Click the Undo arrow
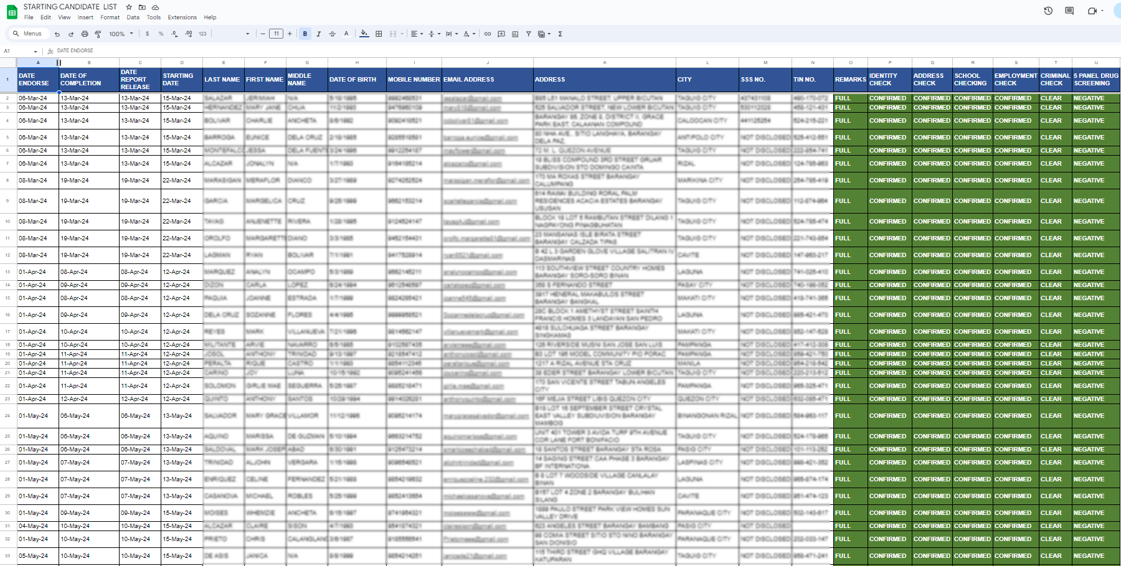Viewport: 1121px width, 566px height. pos(57,34)
